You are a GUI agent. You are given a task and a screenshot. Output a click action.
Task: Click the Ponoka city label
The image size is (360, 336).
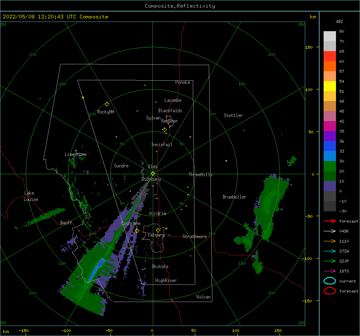(182, 82)
